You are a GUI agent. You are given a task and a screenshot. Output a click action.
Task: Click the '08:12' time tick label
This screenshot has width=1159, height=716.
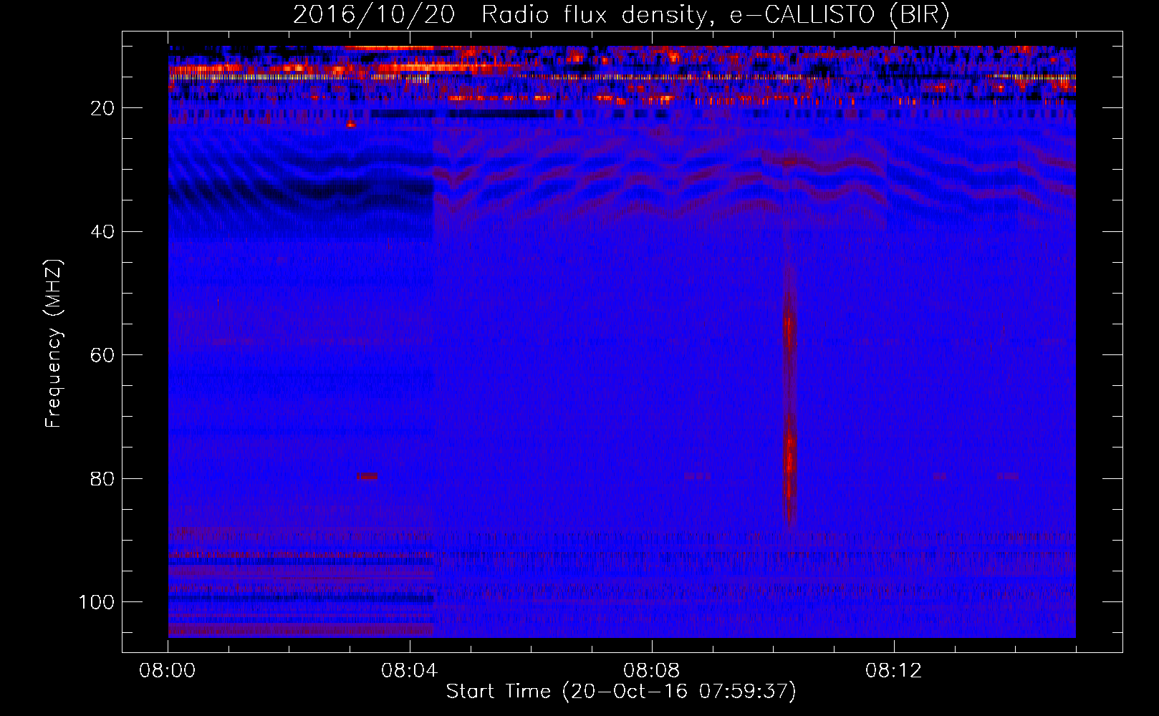[893, 671]
